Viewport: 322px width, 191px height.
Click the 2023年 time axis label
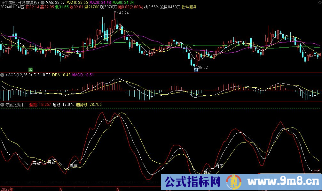(x=7, y=189)
